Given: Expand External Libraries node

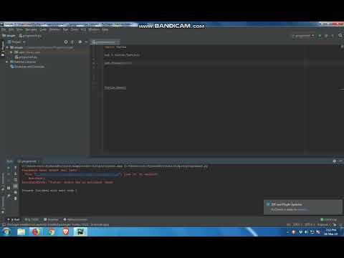Looking at the screenshot, I should coord(7,62).
